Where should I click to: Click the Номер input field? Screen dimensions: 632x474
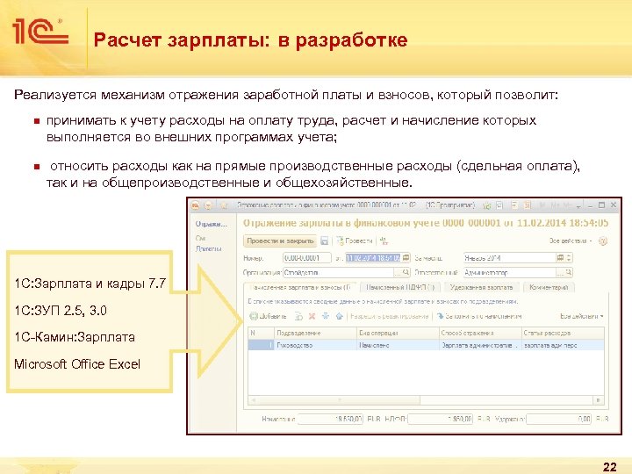click(x=306, y=258)
